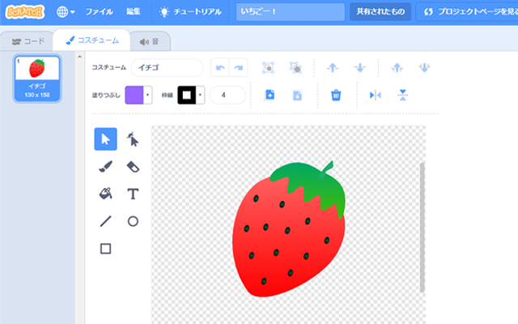This screenshot has height=324, width=518.
Task: Open the language globe menu
Action: (x=66, y=12)
